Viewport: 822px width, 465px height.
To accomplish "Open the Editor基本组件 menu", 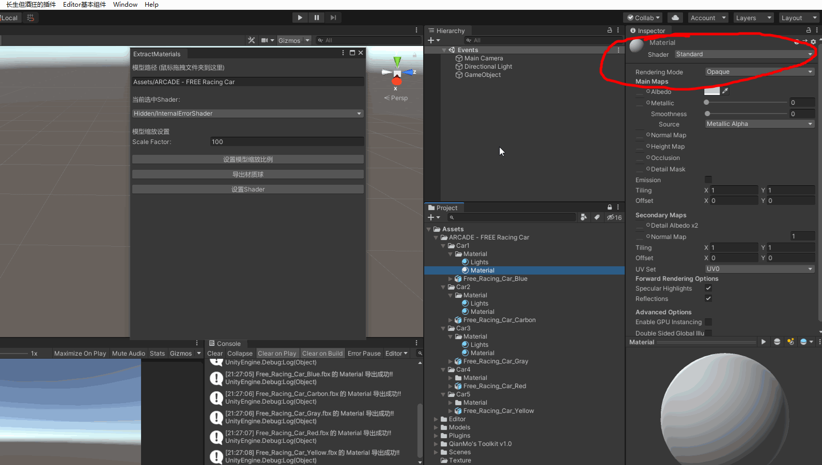I will (x=84, y=5).
